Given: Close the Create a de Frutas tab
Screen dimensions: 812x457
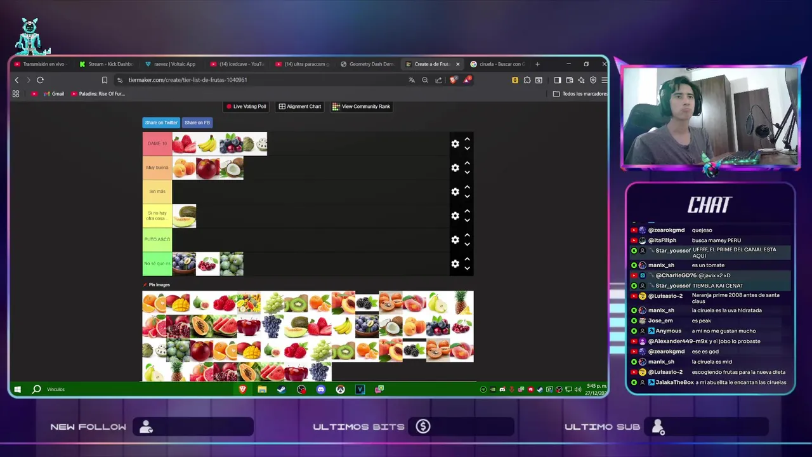Looking at the screenshot, I should tap(457, 64).
